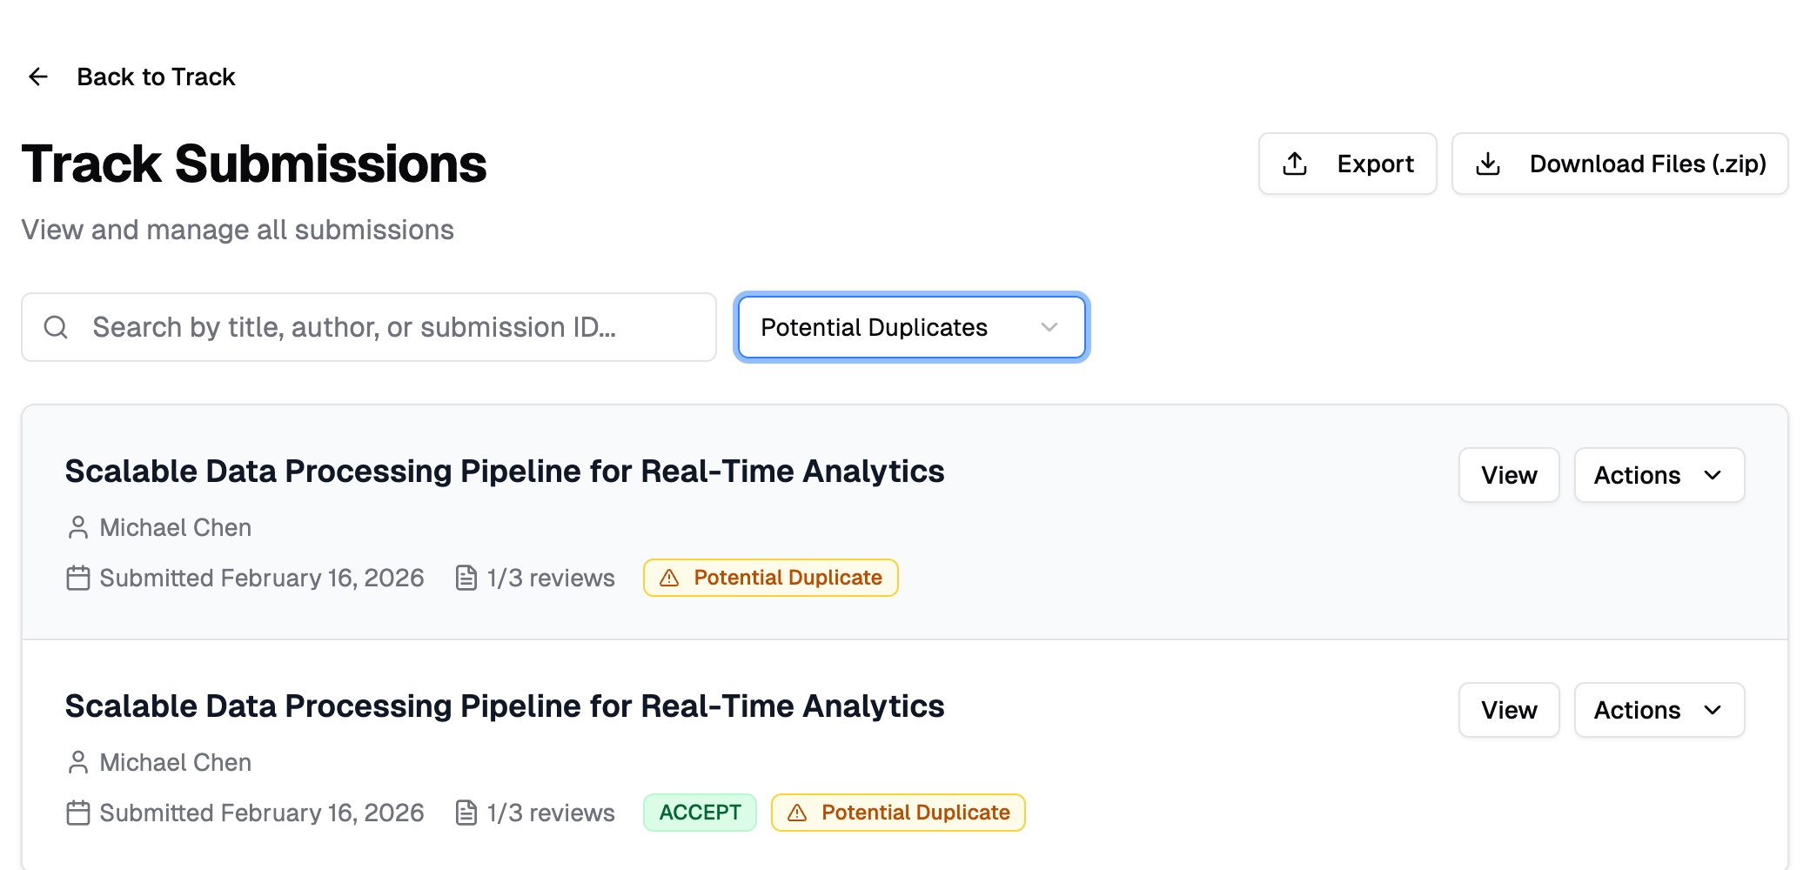Focus the submission search field
Viewport: 1810px width, 870px height.
[x=383, y=327]
